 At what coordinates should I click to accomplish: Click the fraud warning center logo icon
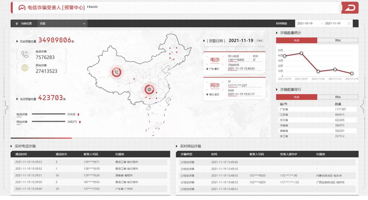pos(21,7)
